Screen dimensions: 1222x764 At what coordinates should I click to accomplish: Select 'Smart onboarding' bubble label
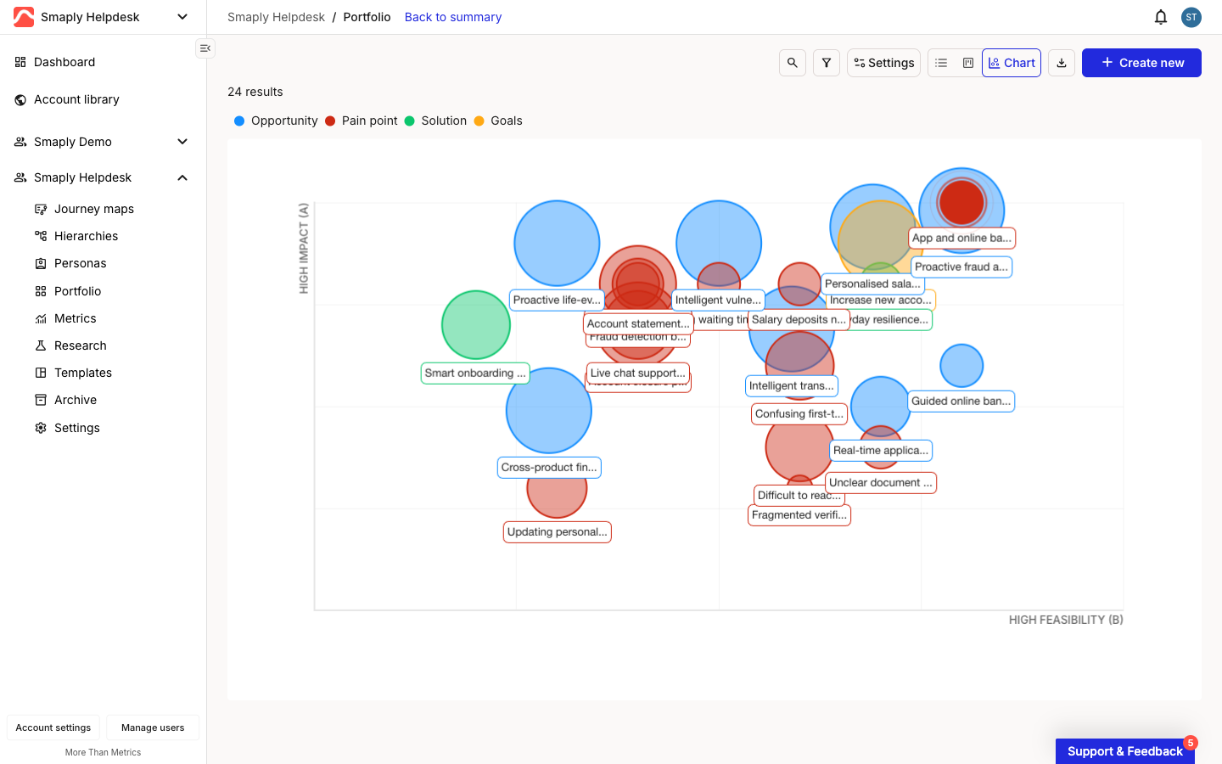pos(475,374)
